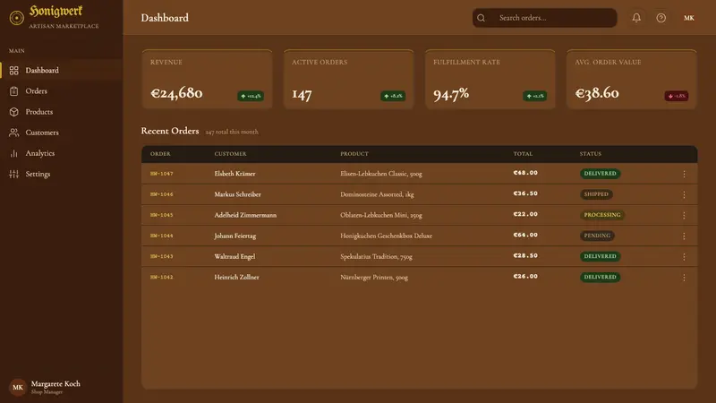Open the Dashboard grid icon in sidebar
The height and width of the screenshot is (403, 716).
pos(14,71)
